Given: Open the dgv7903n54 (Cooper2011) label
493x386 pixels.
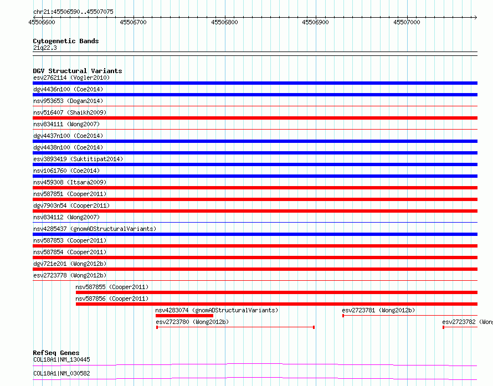Looking at the screenshot, I should pyautogui.click(x=71, y=205).
